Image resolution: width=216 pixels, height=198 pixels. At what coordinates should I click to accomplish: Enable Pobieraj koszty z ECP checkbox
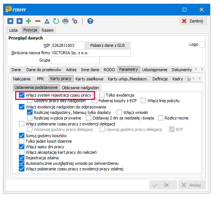click(95, 101)
